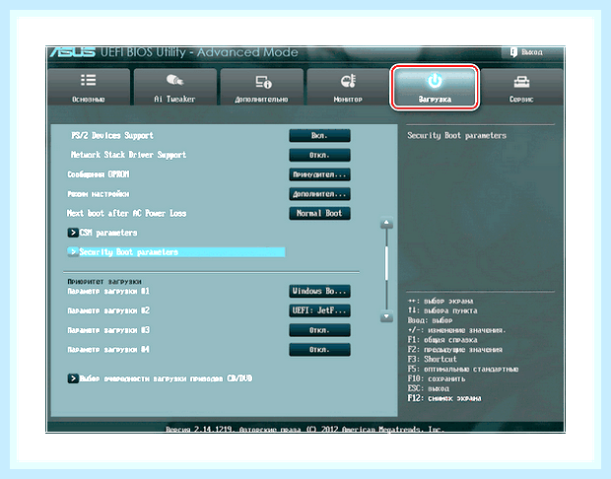
Task: Click the Дополнител... setup mode button
Action: click(319, 194)
